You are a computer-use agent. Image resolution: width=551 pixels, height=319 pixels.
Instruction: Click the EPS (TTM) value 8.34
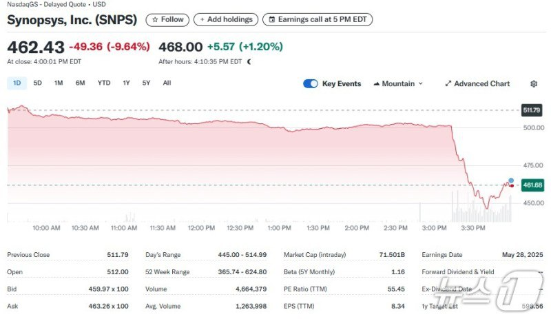pyautogui.click(x=398, y=307)
